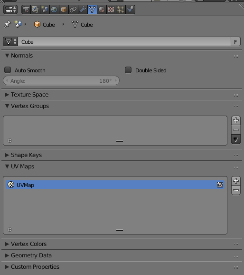This screenshot has width=244, height=275.
Task: Open the Object Constraints chain tab
Action: [73, 10]
